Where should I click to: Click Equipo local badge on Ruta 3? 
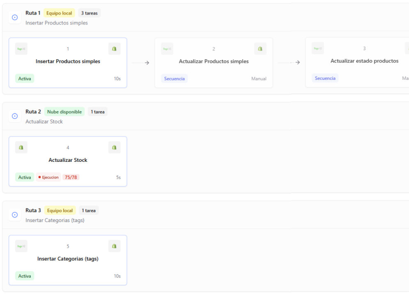(60, 210)
